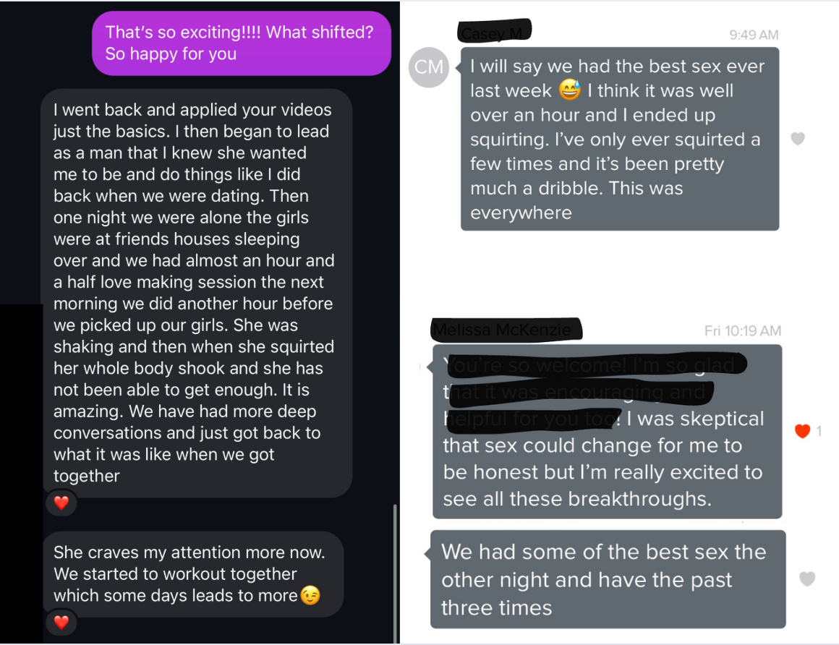
Task: Click the winking emoji in the workout message
Action: (x=310, y=596)
